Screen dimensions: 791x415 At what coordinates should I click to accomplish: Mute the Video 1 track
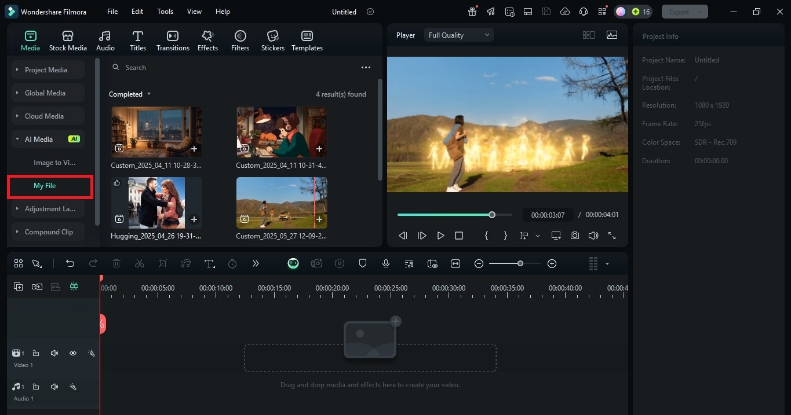54,353
